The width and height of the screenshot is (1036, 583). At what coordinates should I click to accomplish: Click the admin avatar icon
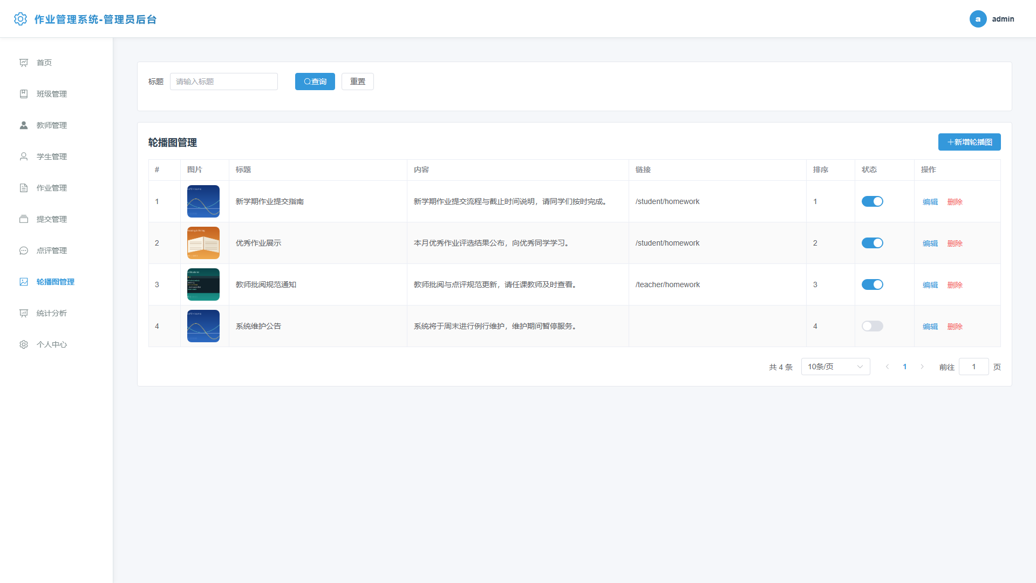pyautogui.click(x=978, y=19)
